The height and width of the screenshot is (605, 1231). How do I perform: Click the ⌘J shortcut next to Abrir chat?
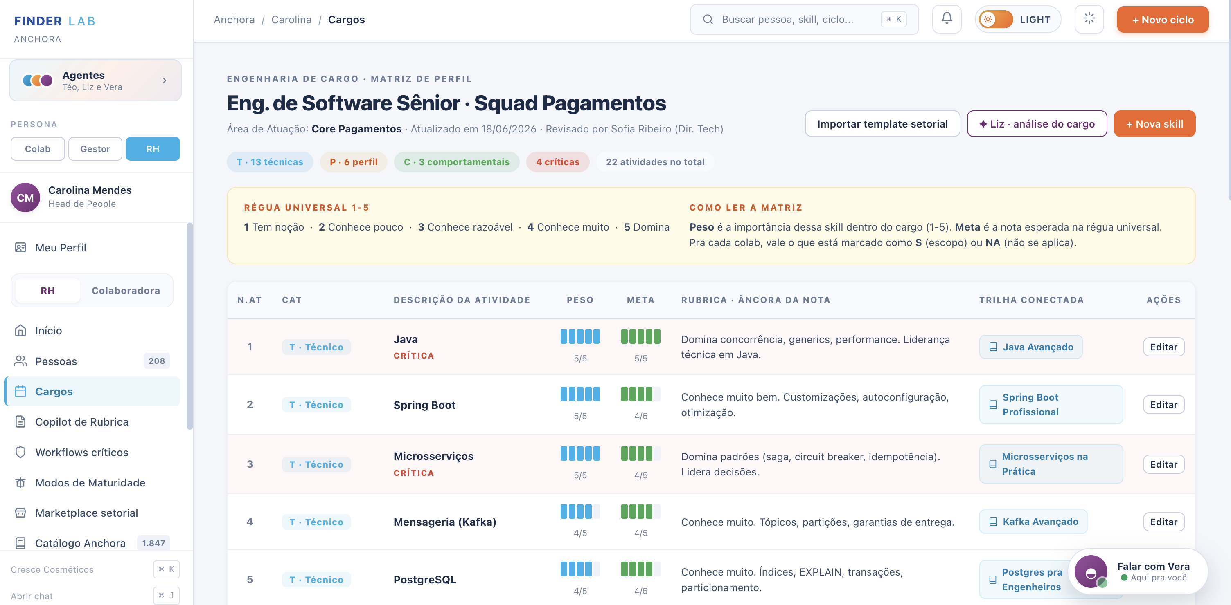pos(166,596)
